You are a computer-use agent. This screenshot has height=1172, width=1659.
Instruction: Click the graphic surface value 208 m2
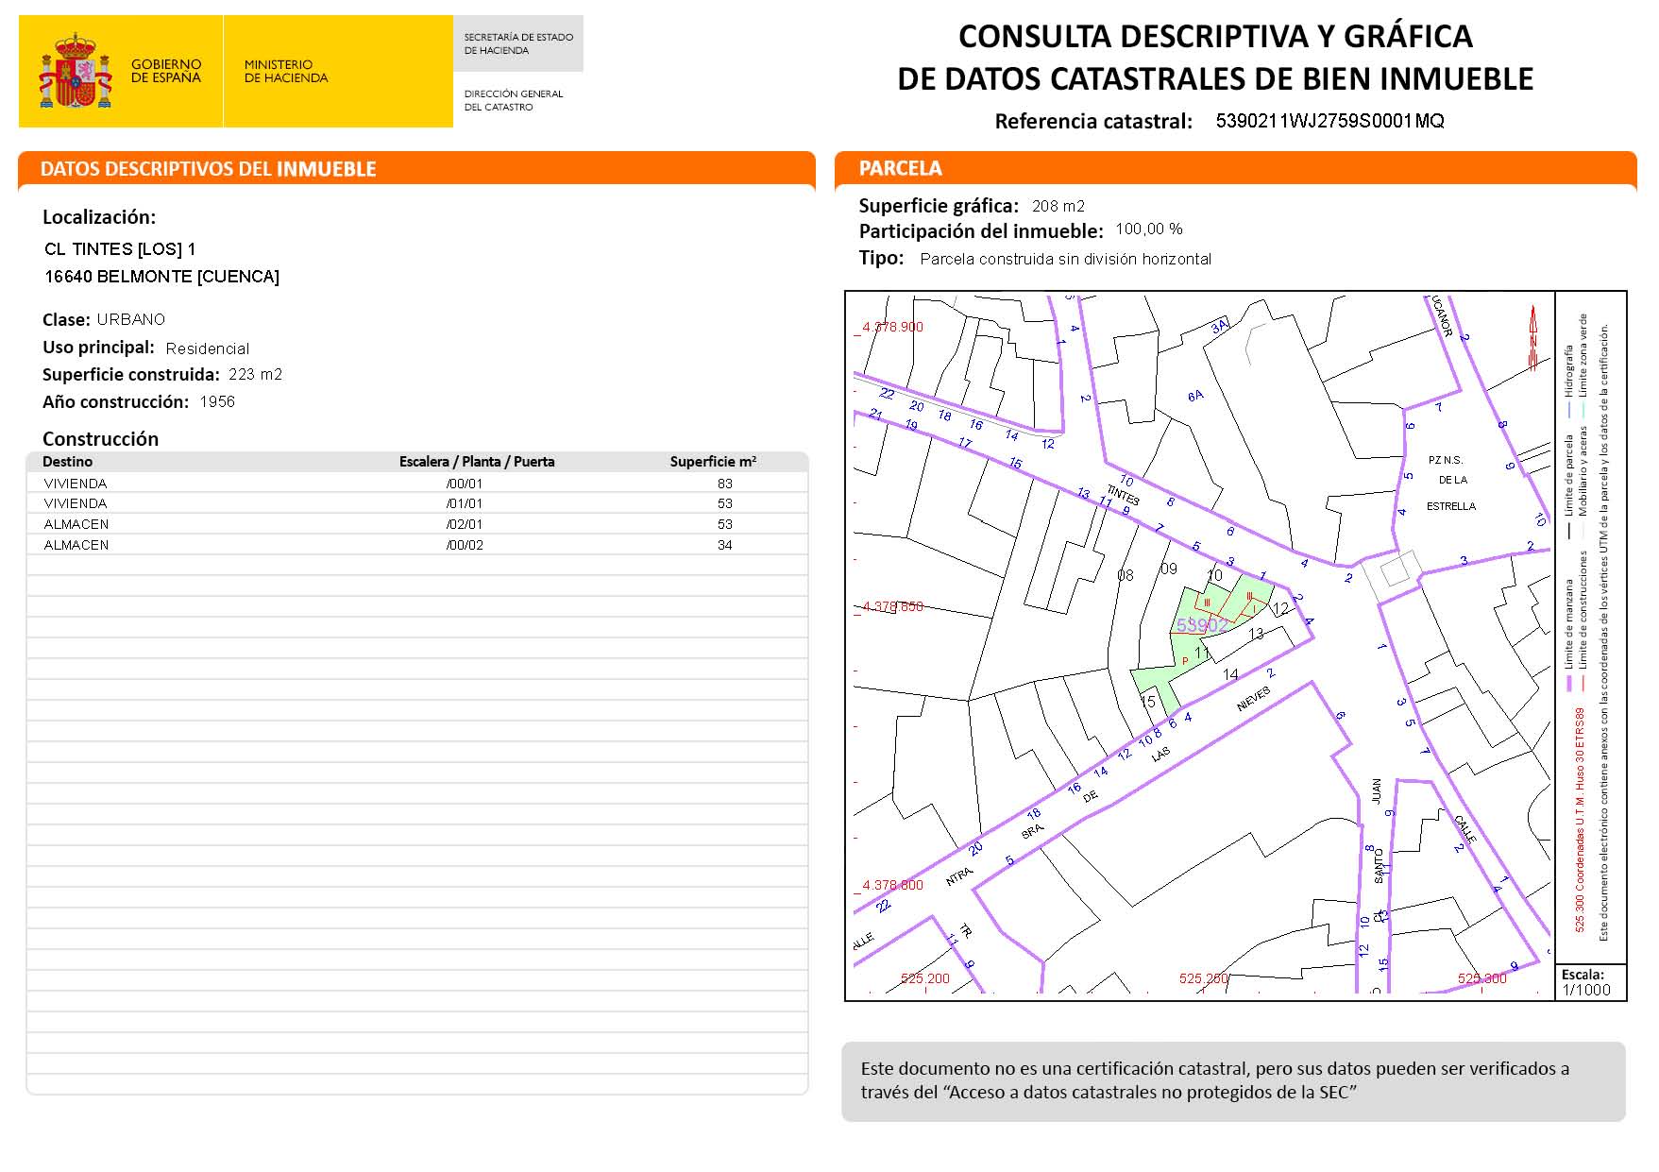click(1058, 206)
